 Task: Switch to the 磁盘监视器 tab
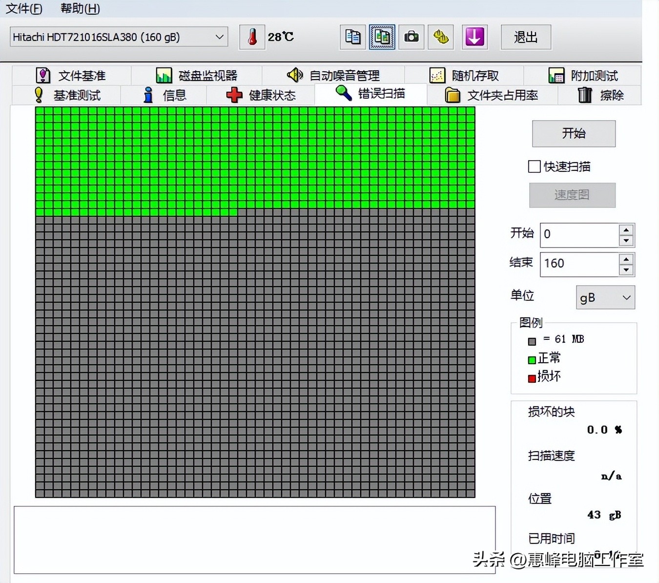(197, 76)
